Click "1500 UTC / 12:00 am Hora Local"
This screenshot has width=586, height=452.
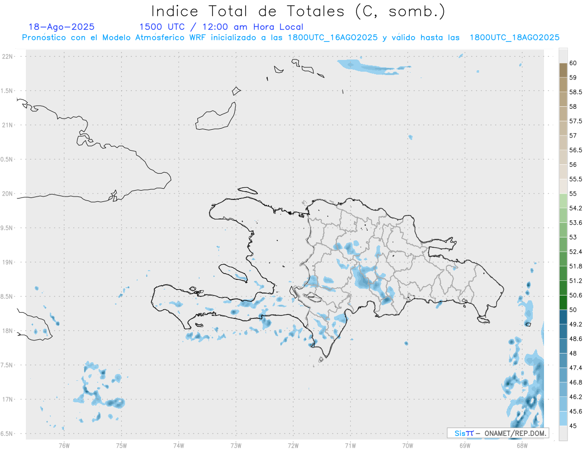tap(221, 27)
